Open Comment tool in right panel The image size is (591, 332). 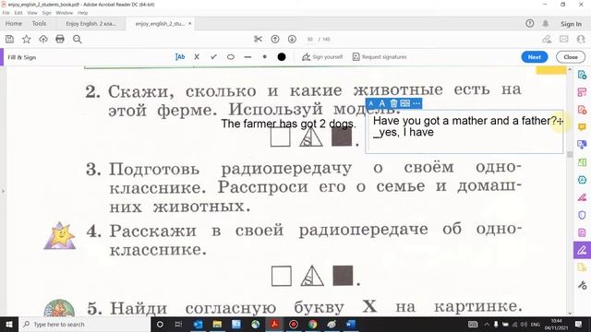point(583,127)
